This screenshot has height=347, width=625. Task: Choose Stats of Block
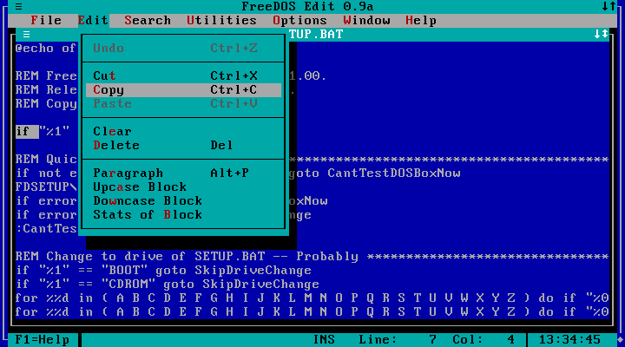pos(183,215)
